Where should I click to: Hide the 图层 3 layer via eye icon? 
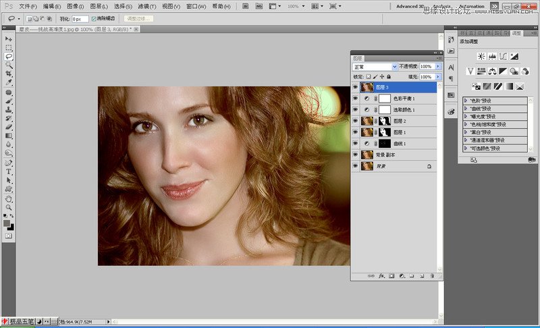click(x=356, y=87)
